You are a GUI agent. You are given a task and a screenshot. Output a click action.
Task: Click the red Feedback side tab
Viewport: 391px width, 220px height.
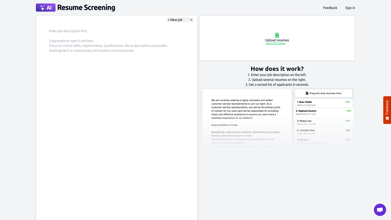pyautogui.click(x=387, y=110)
